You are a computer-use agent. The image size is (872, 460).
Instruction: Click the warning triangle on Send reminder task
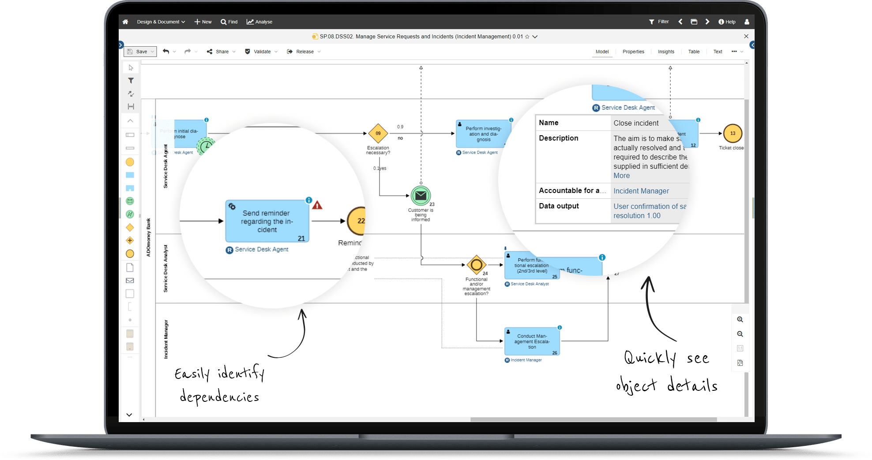[x=317, y=204]
